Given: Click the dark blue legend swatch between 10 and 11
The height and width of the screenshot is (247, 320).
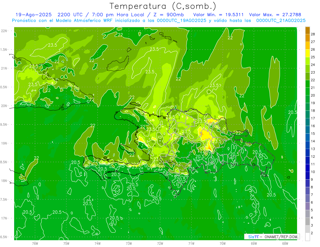Looking at the screenshot, I should point(307,168).
